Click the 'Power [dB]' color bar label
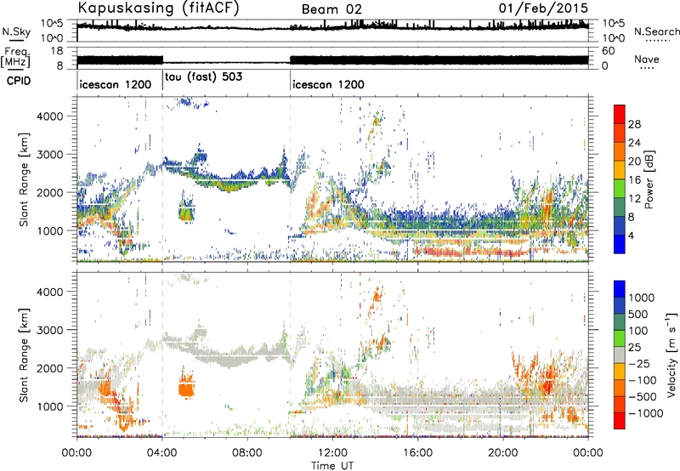 [x=649, y=179]
